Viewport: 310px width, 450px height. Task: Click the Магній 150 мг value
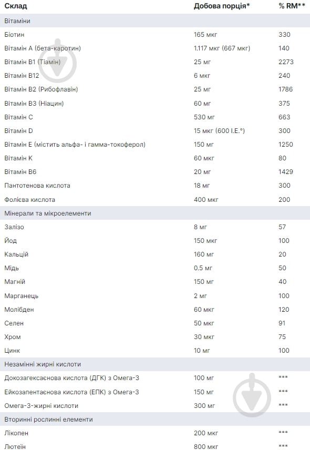pos(204,282)
